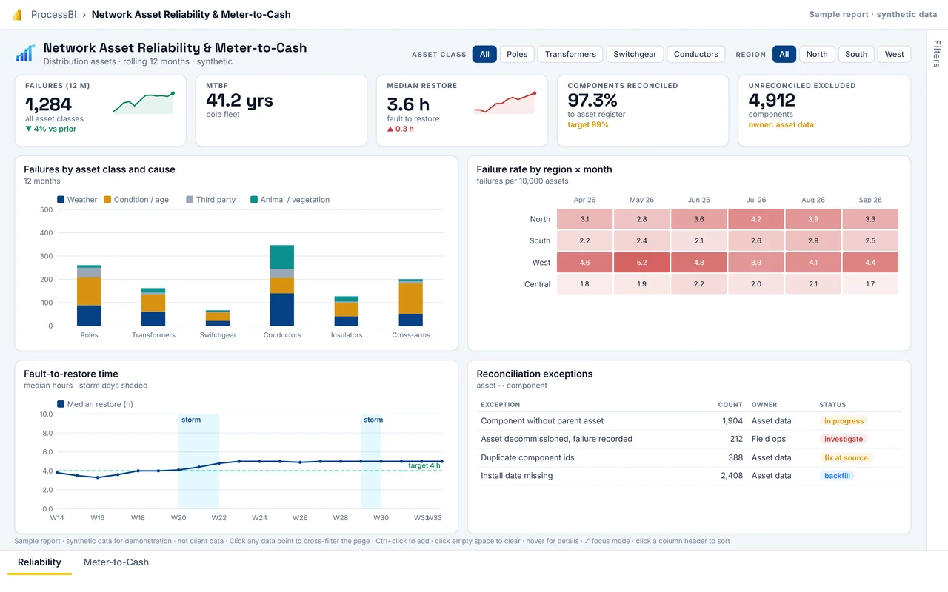The height and width of the screenshot is (592, 948).
Task: Sort table by the STATUS column header
Action: 832,405
